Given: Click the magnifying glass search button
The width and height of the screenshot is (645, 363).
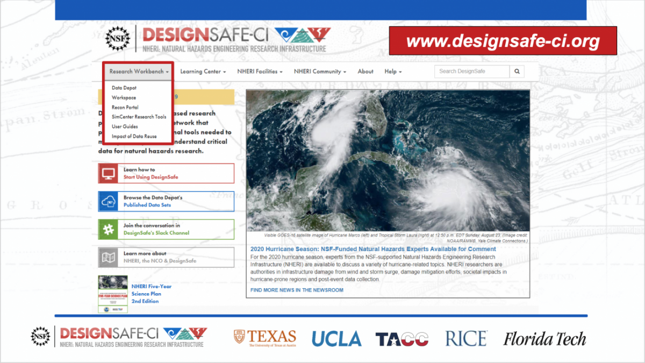Looking at the screenshot, I should tap(517, 71).
